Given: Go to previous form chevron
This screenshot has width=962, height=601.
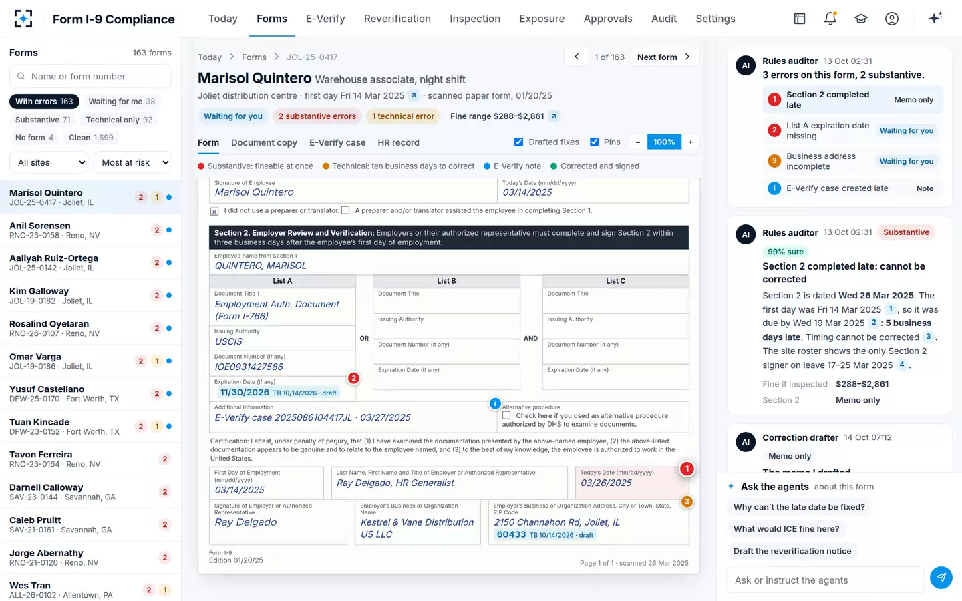Looking at the screenshot, I should pos(577,57).
